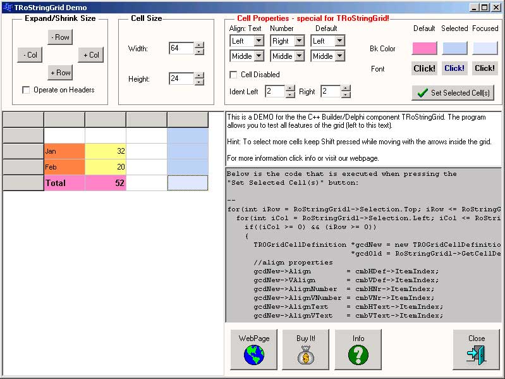Image resolution: width=505 pixels, height=379 pixels.
Task: Increase Ident Left with up arrow
Action: pos(290,89)
